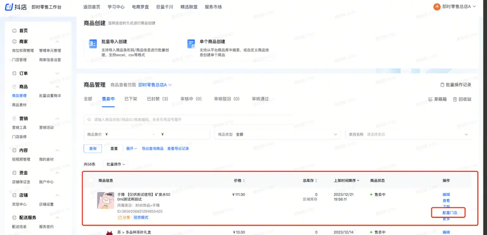
Task: Click the account avatar icon
Action: pyautogui.click(x=437, y=6)
